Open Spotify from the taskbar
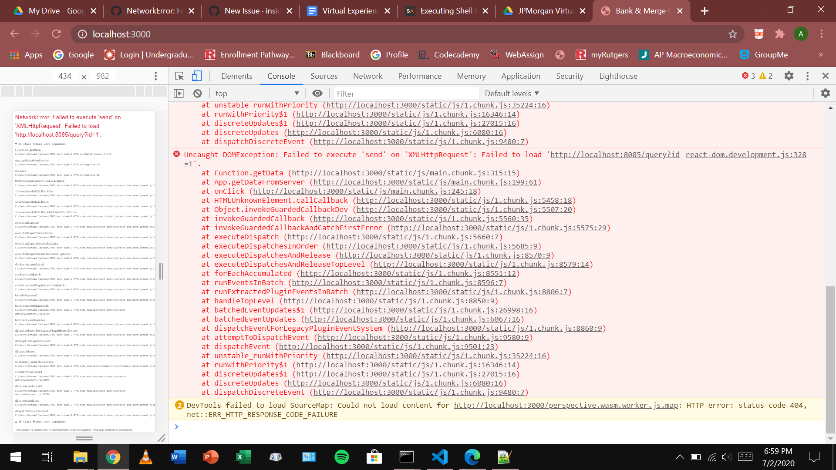Image resolution: width=836 pixels, height=470 pixels. 342,457
